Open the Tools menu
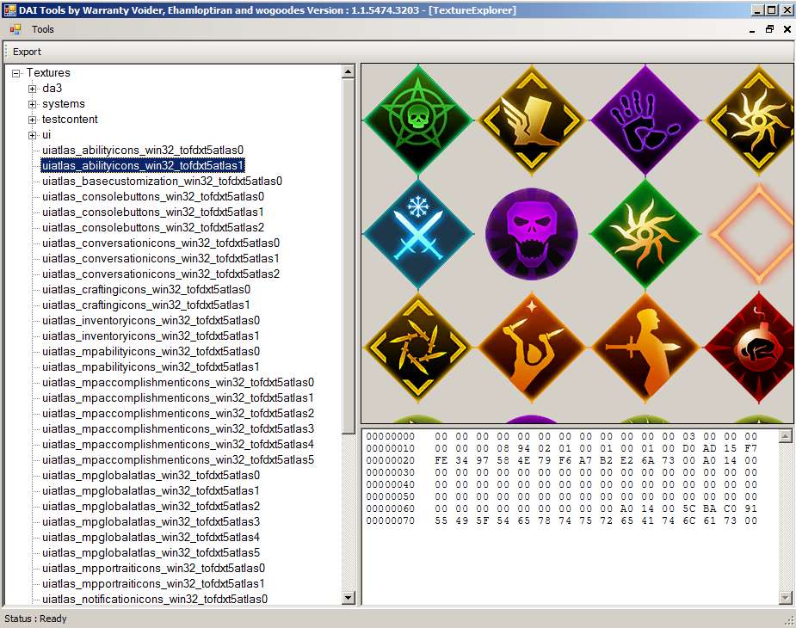The width and height of the screenshot is (796, 628). (43, 29)
